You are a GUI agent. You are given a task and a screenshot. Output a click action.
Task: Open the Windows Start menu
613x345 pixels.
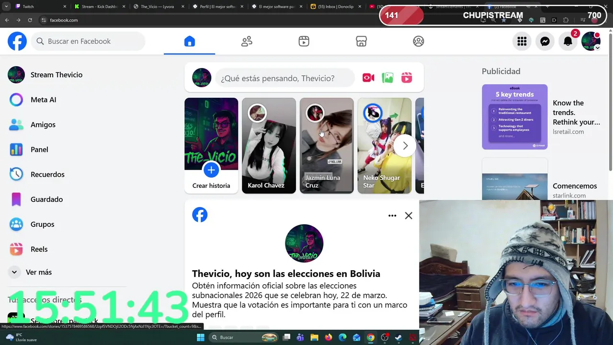tap(201, 337)
